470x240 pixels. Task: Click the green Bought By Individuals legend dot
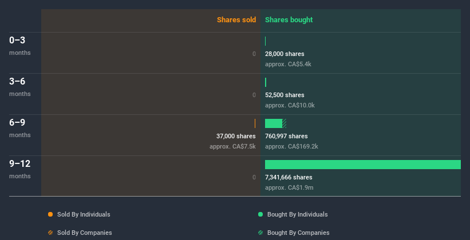pyautogui.click(x=260, y=214)
